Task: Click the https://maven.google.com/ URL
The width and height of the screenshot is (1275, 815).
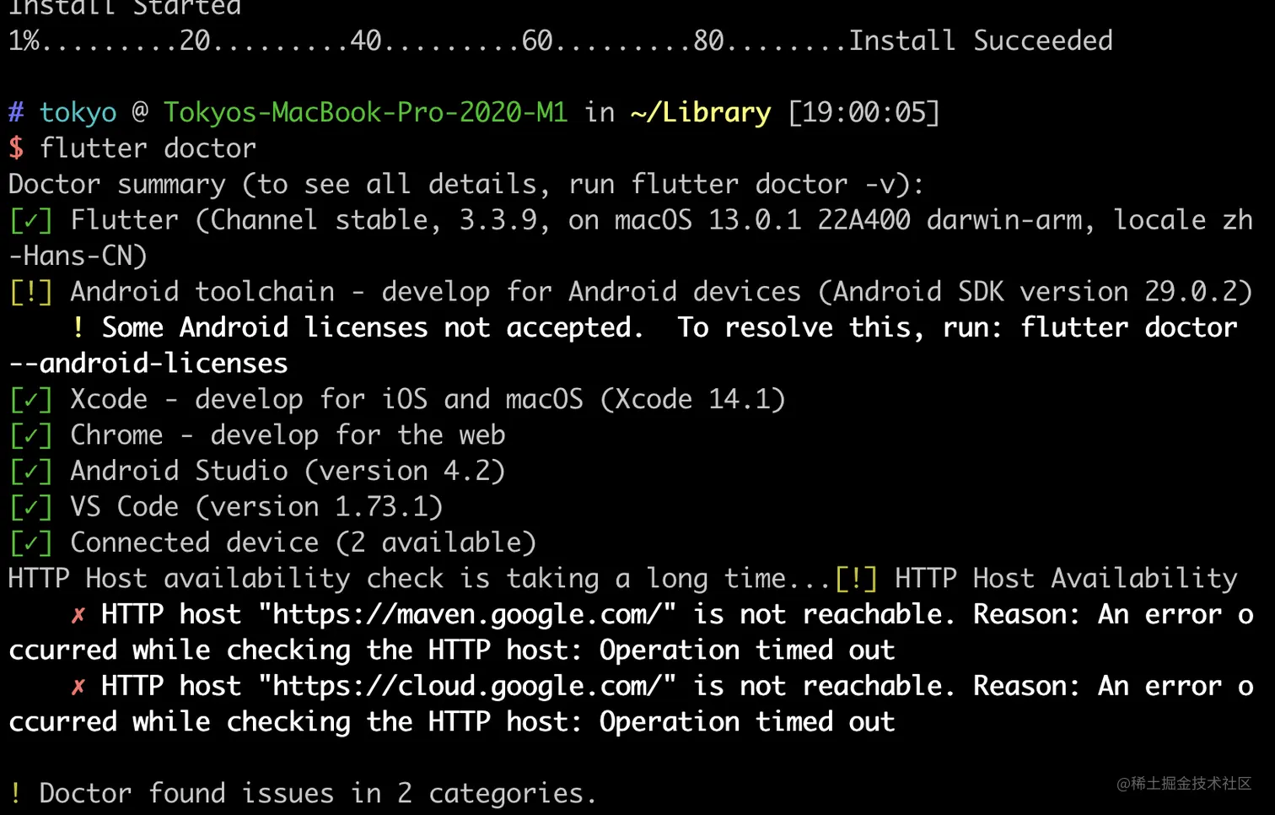Action: 467,615
